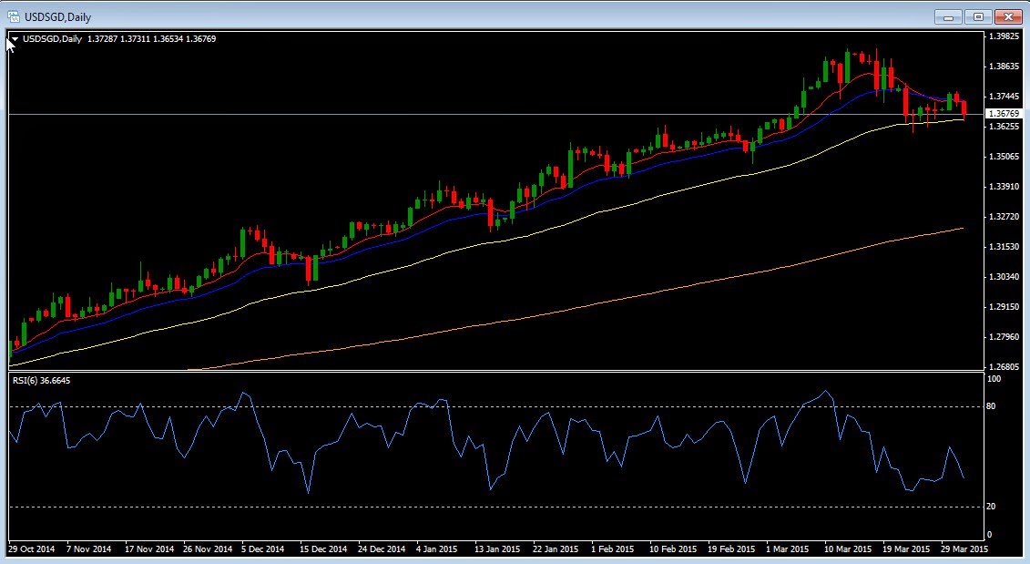Screen dimensions: 1030x564
Task: Click date label 10 Mar 2015
Action: pos(847,549)
